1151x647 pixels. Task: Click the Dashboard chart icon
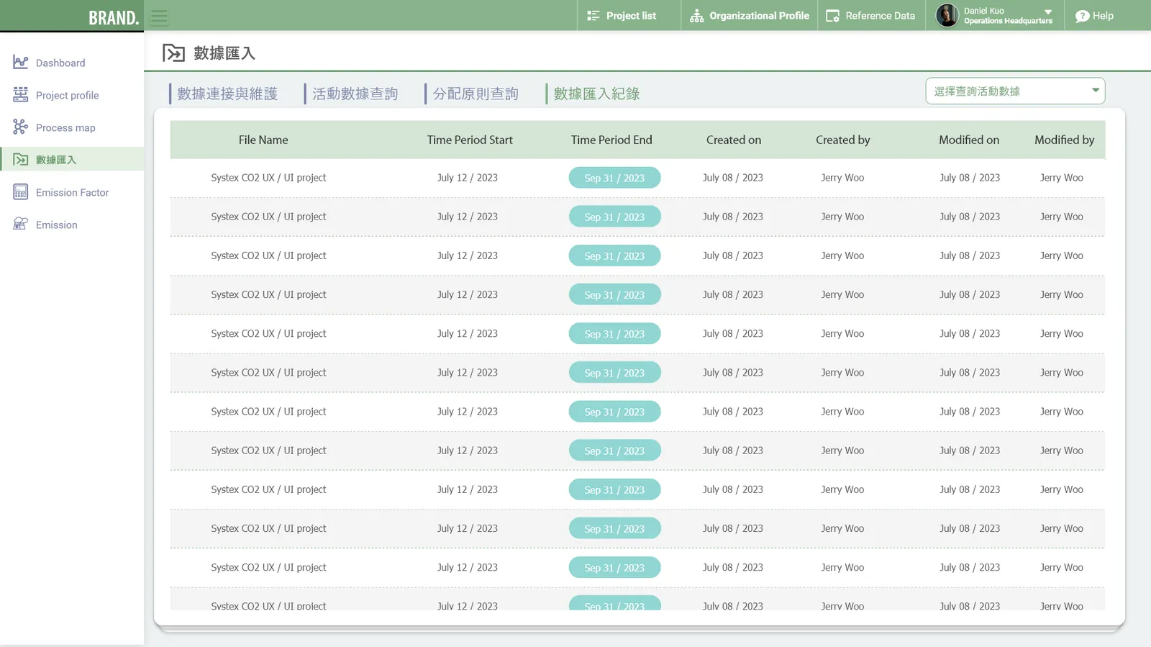21,63
